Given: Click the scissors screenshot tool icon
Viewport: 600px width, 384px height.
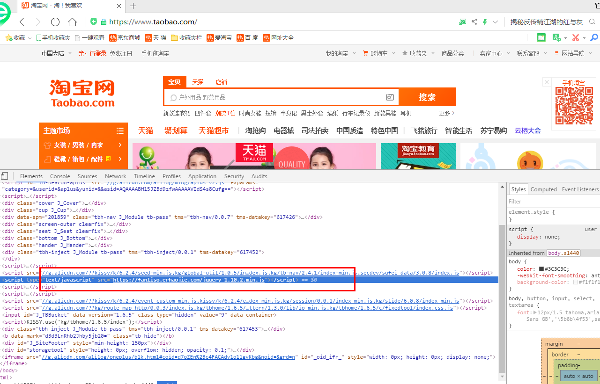Looking at the screenshot, I should point(575,37).
